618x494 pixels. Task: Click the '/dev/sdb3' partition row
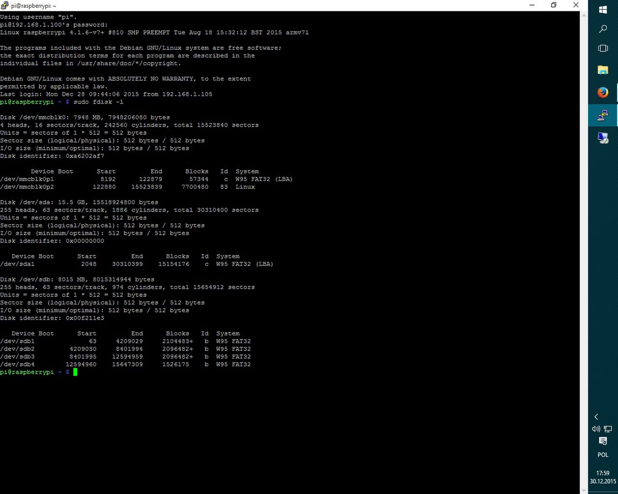pyautogui.click(x=126, y=357)
